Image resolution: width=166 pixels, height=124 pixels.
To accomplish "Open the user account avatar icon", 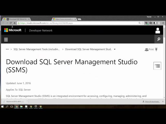I will pyautogui.click(x=158, y=30).
